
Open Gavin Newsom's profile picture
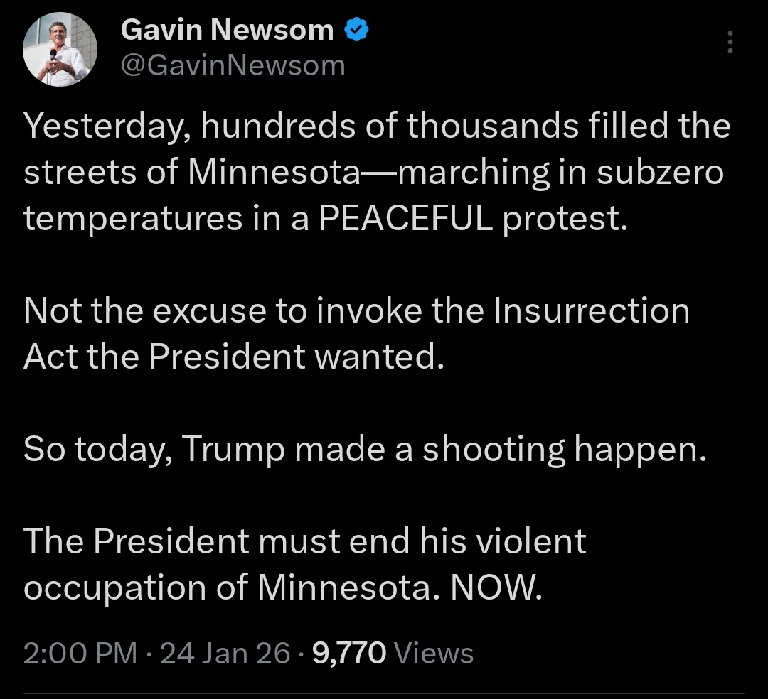(60, 50)
